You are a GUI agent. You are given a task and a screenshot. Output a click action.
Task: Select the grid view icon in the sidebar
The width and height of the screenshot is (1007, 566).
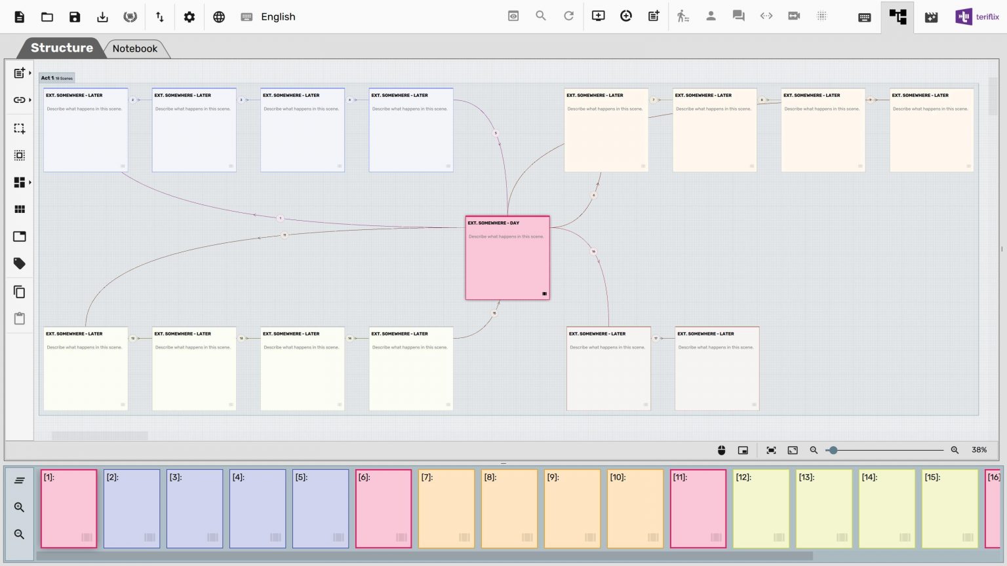[x=19, y=208]
